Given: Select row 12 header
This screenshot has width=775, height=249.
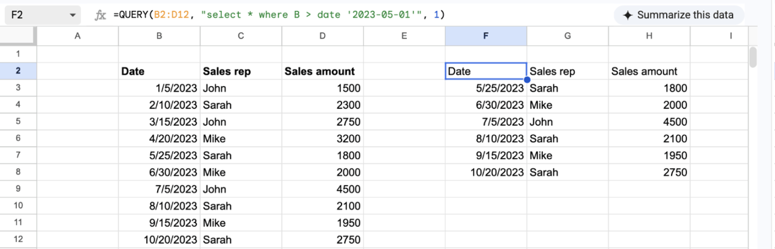Looking at the screenshot, I should pyautogui.click(x=18, y=239).
